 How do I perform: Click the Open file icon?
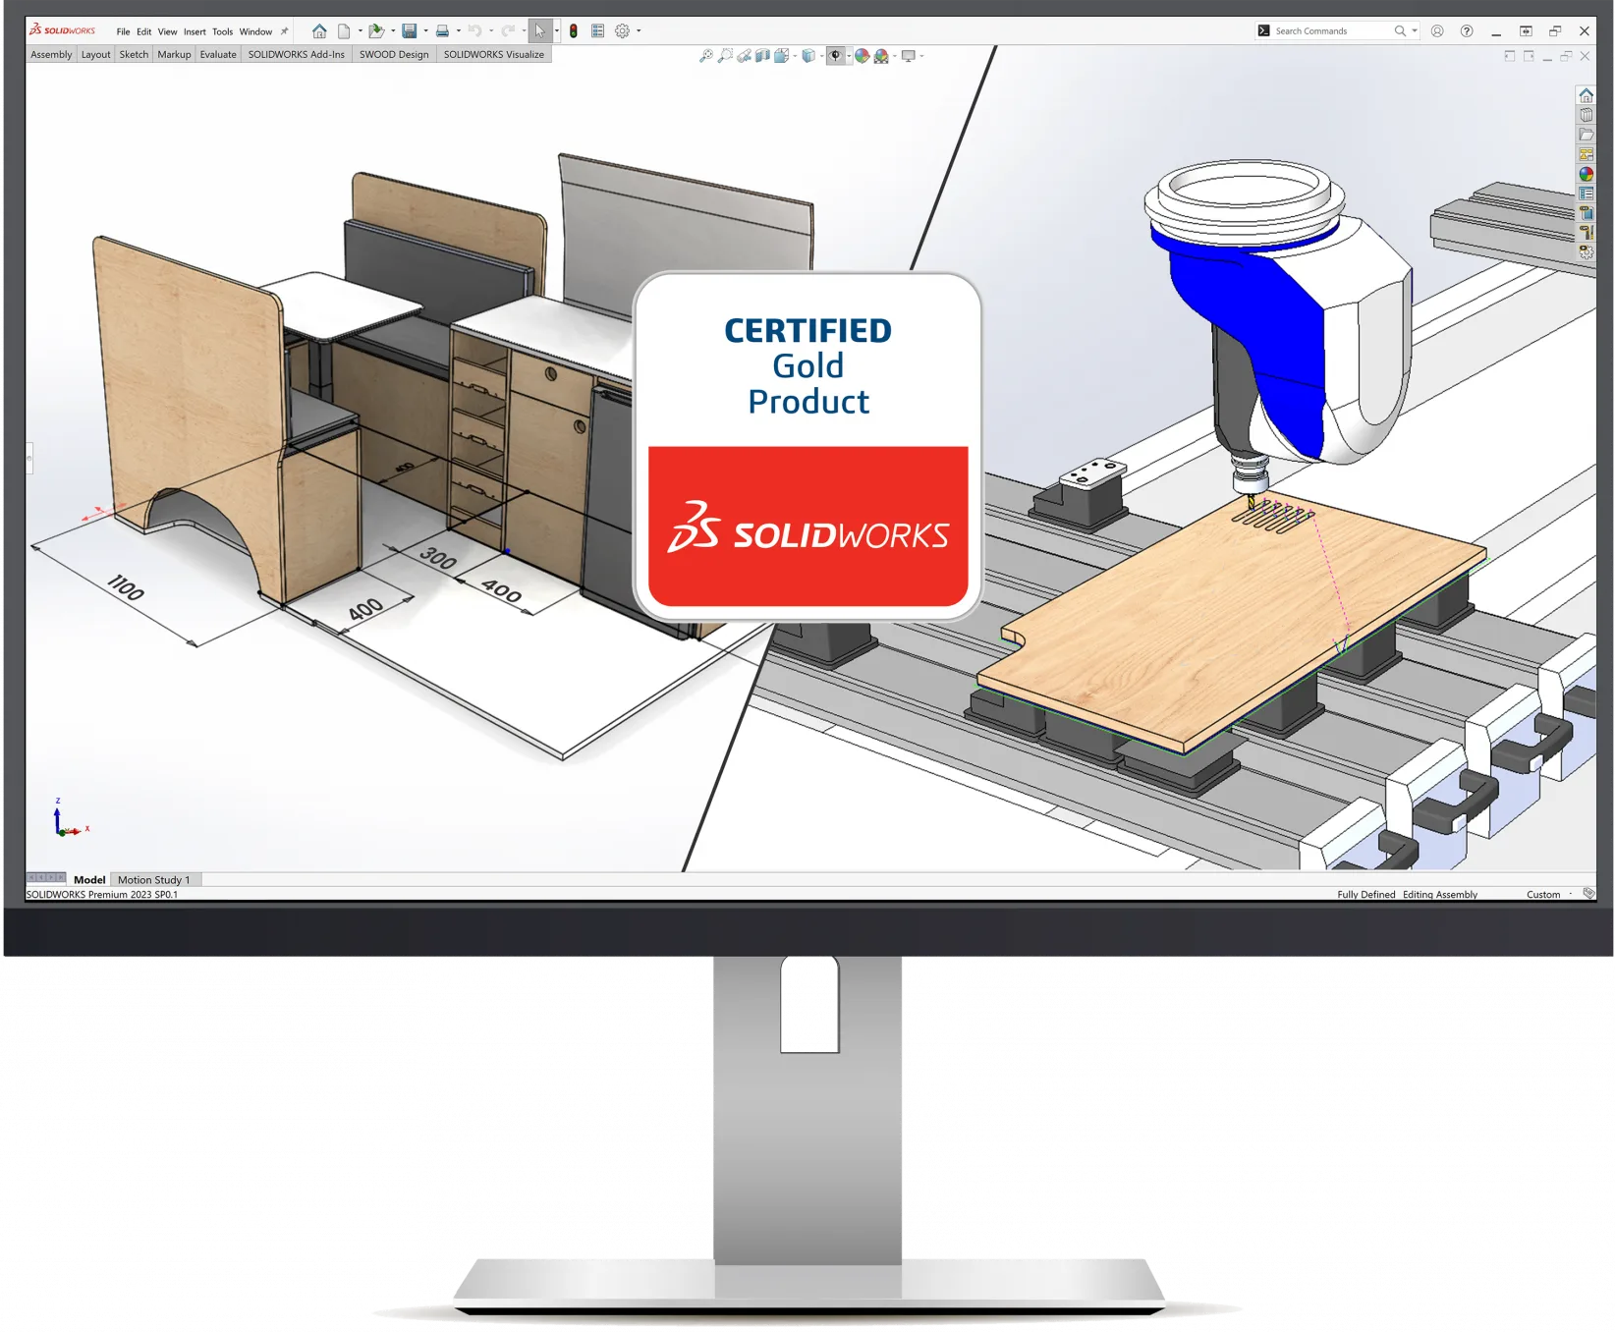[x=376, y=31]
